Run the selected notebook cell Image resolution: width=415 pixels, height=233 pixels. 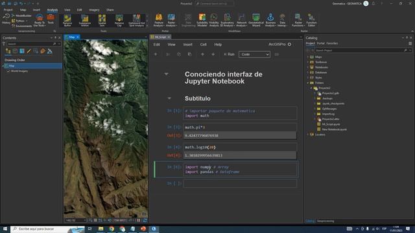pyautogui.click(x=229, y=54)
